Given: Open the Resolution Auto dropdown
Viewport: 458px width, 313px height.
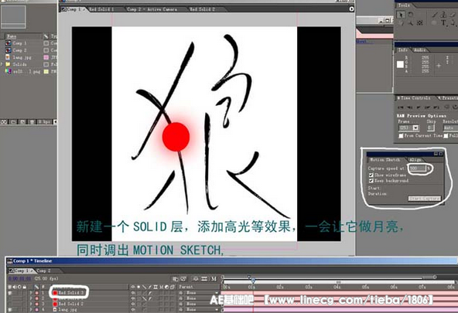Looking at the screenshot, I should click(450, 128).
